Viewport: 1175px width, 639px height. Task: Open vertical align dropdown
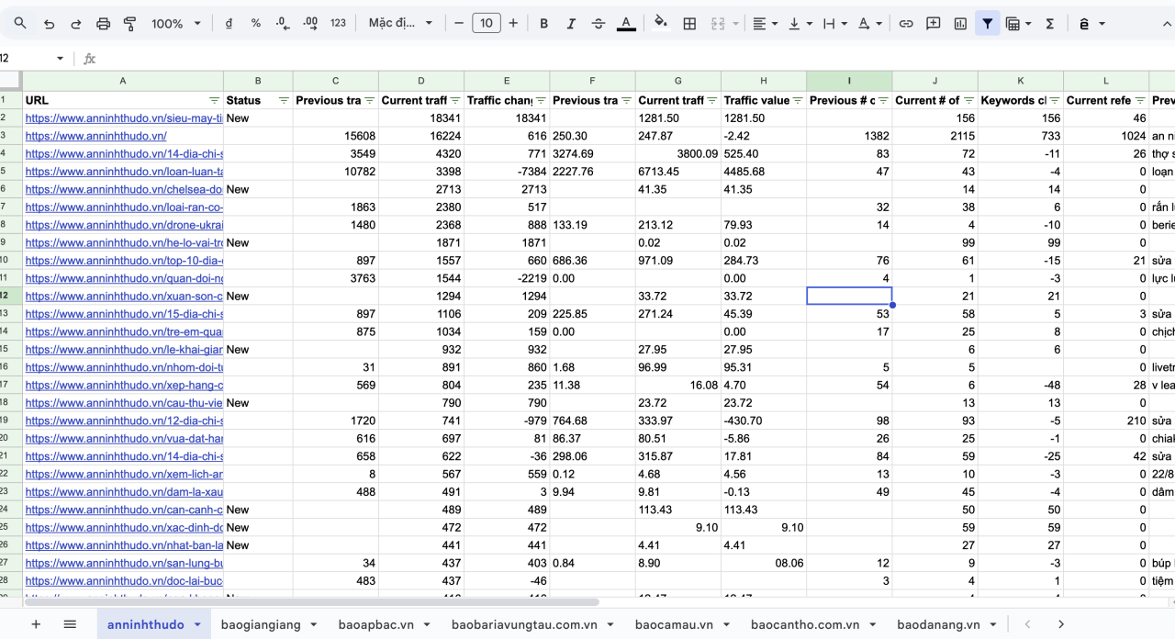800,23
